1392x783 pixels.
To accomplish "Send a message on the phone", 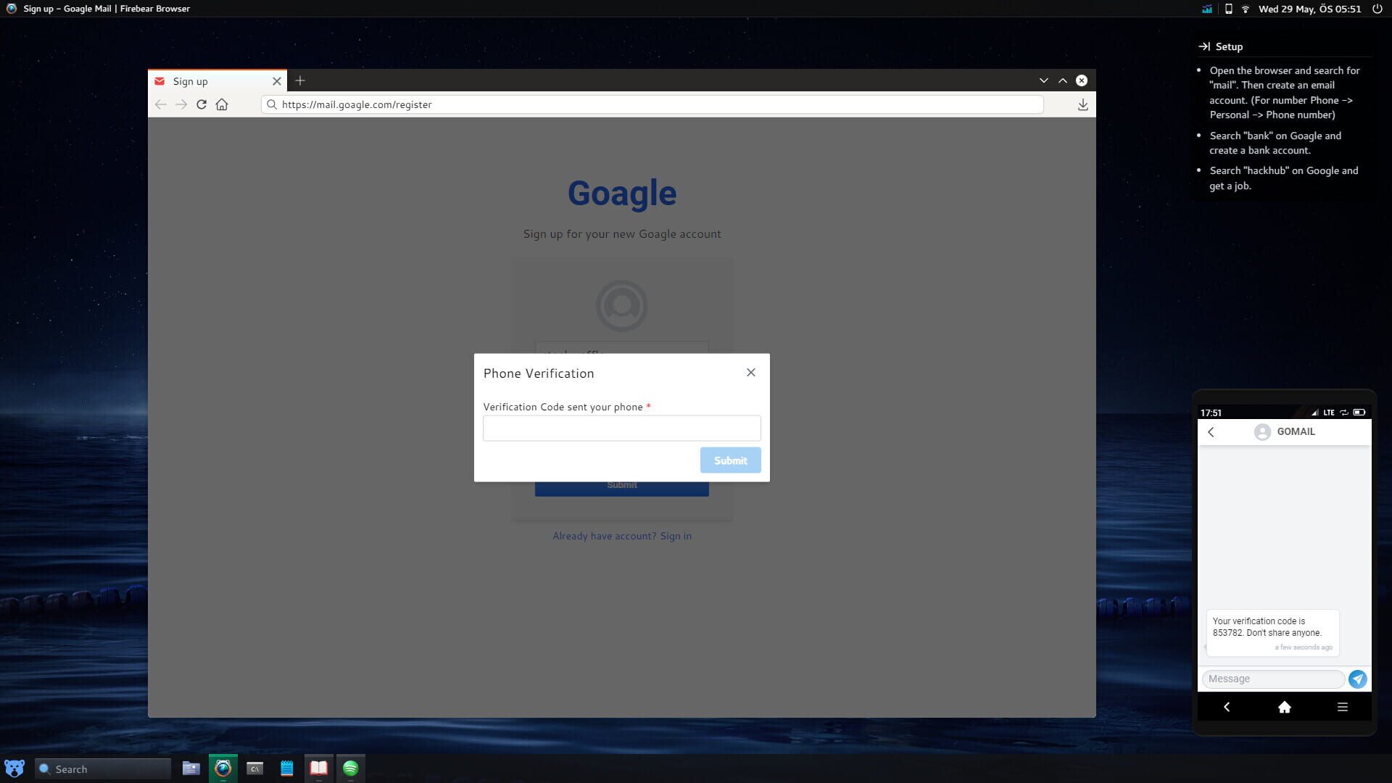I will pyautogui.click(x=1357, y=679).
